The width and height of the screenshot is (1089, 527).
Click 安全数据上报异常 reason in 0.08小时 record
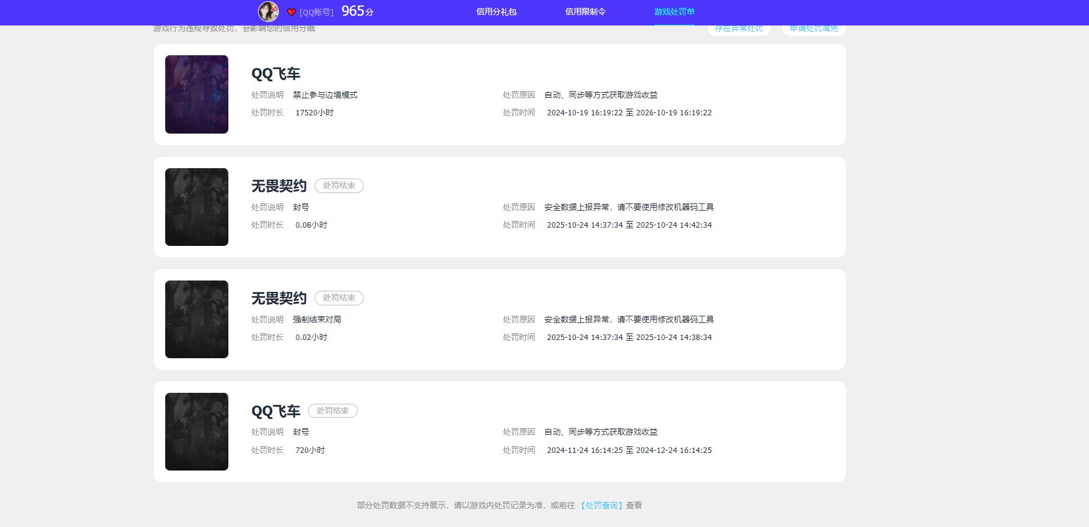(629, 207)
